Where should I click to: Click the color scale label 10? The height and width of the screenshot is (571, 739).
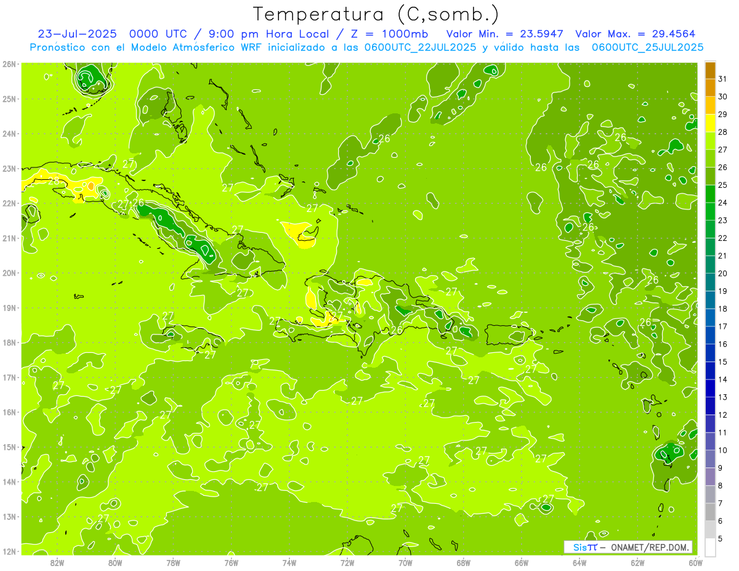tap(723, 450)
